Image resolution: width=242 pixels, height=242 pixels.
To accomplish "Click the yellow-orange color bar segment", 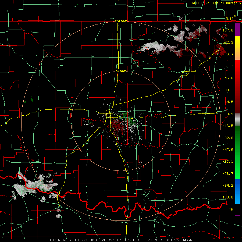I will point(237,48).
